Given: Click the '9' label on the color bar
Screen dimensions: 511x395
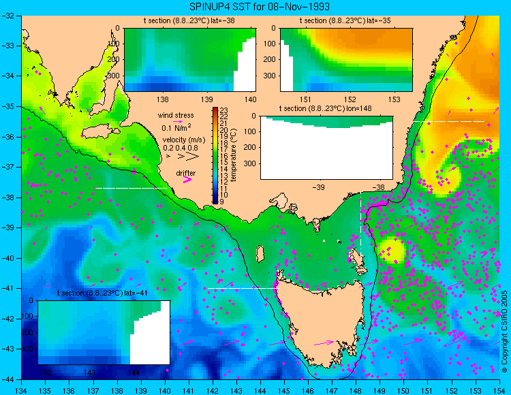Looking at the screenshot, I should pyautogui.click(x=222, y=202).
